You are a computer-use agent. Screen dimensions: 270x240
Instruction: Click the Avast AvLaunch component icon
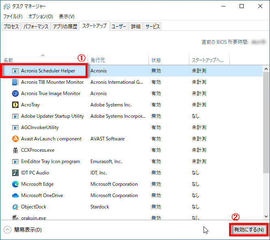15,139
